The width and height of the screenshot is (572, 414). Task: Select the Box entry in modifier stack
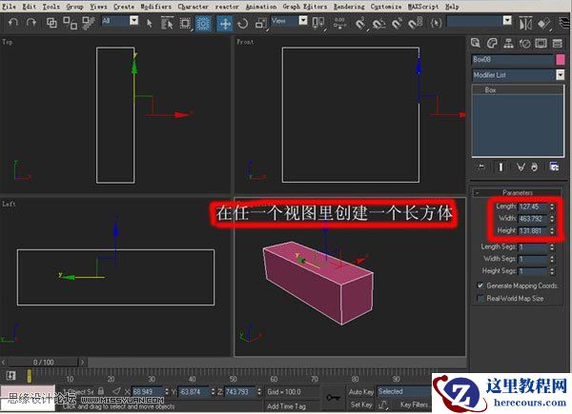pyautogui.click(x=518, y=89)
